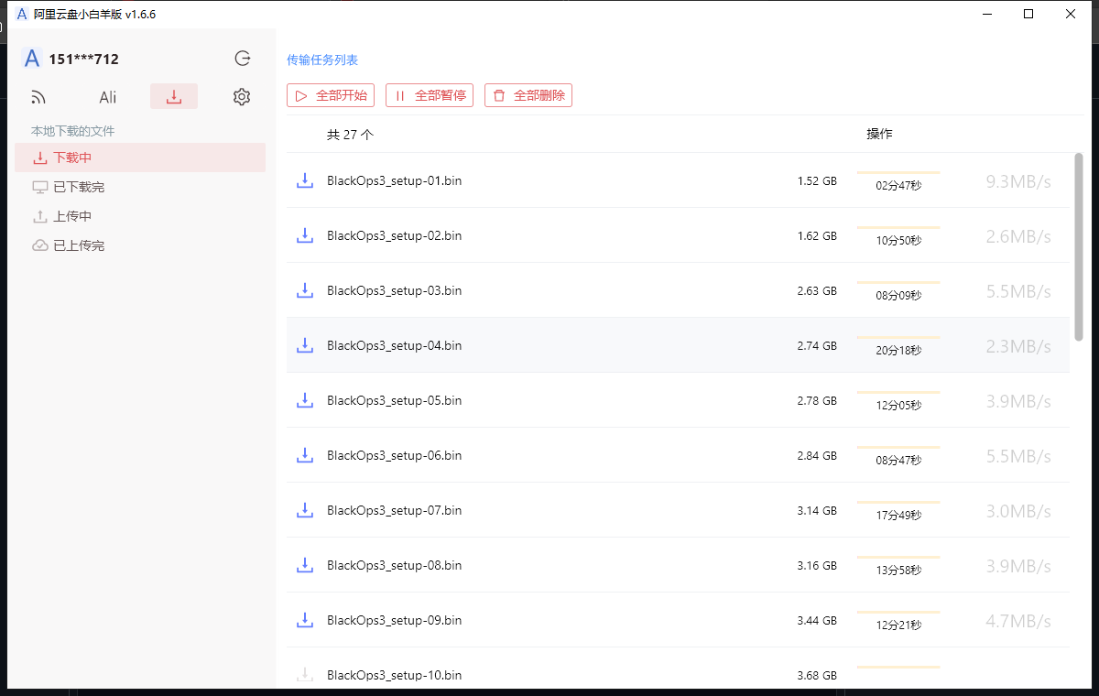Open the settings gear icon
This screenshot has height=696, width=1099.
[241, 95]
